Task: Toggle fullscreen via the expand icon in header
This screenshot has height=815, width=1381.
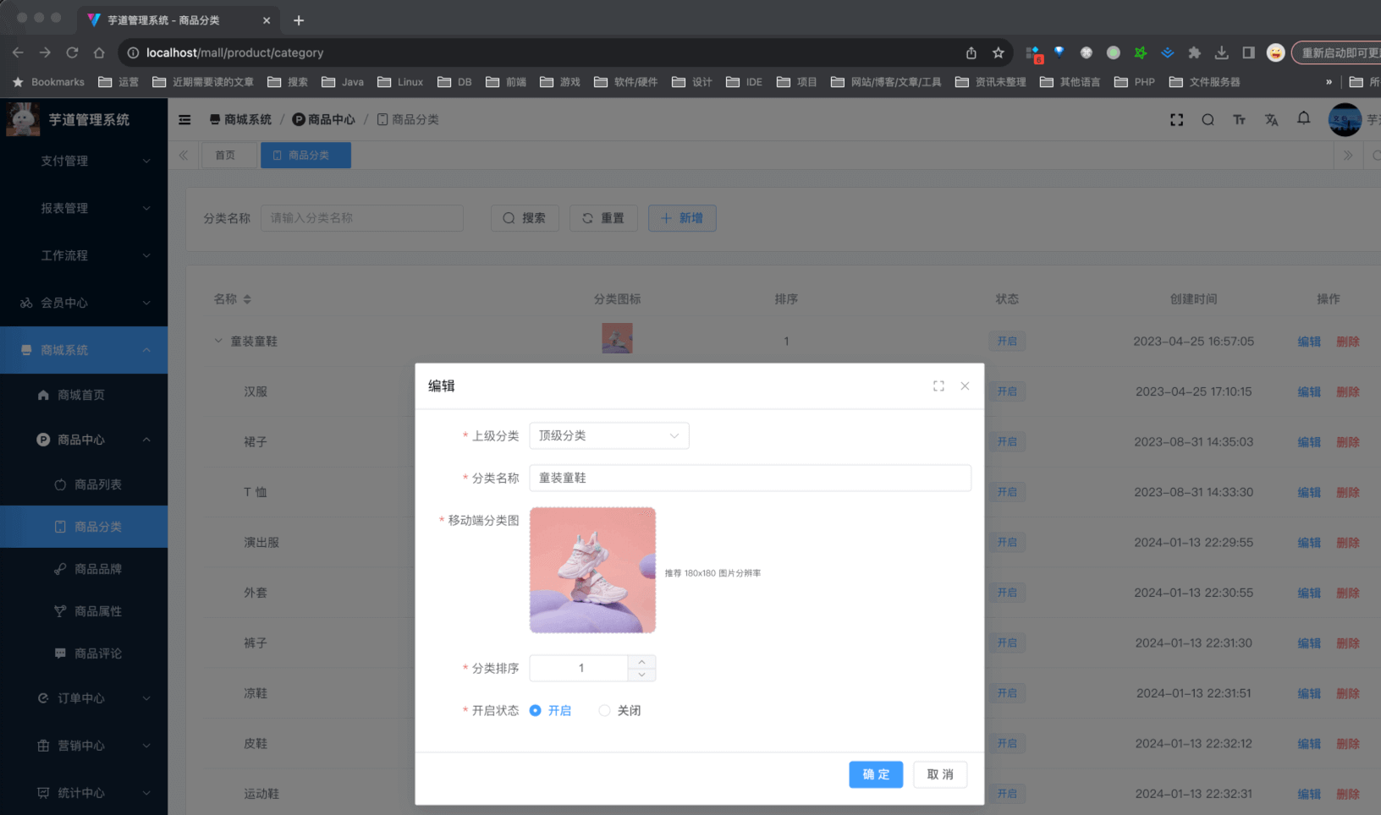Action: coord(1177,119)
